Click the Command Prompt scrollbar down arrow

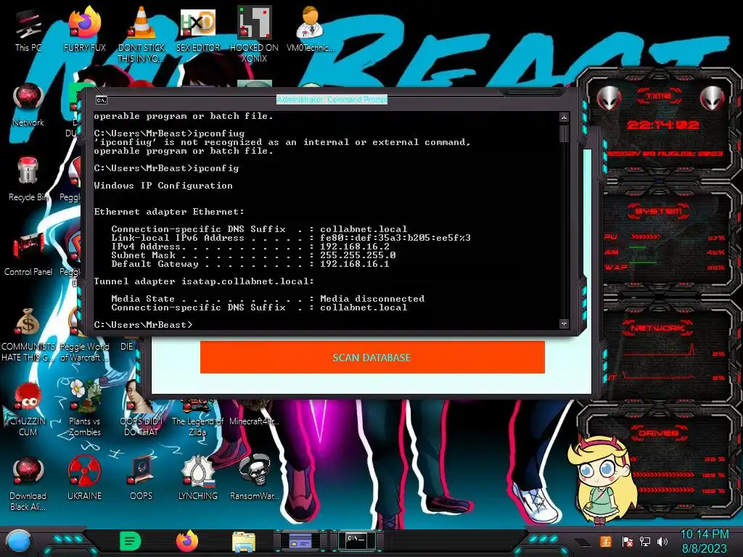tap(564, 324)
